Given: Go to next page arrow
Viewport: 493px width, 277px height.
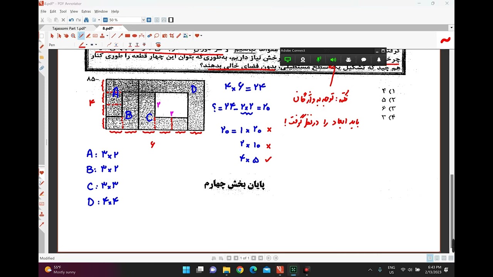Looking at the screenshot, I should (254, 258).
